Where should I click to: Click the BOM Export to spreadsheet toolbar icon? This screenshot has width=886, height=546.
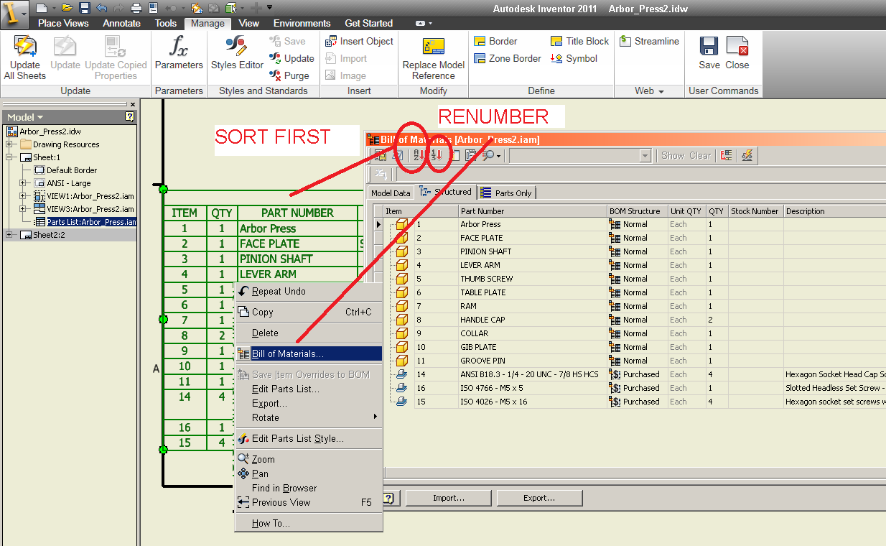(380, 155)
